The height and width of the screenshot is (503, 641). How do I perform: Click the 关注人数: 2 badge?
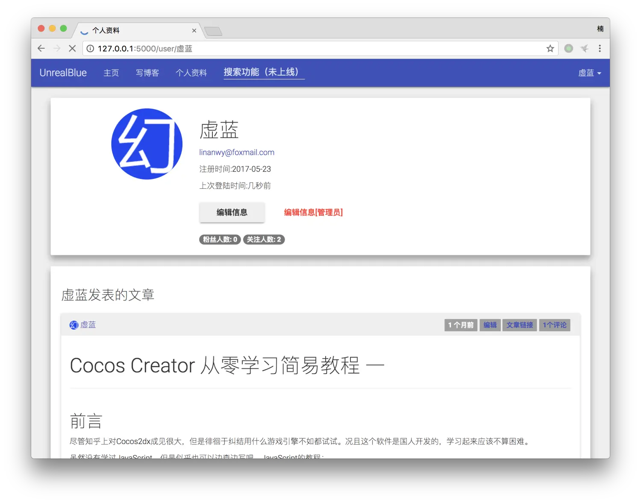tap(264, 240)
